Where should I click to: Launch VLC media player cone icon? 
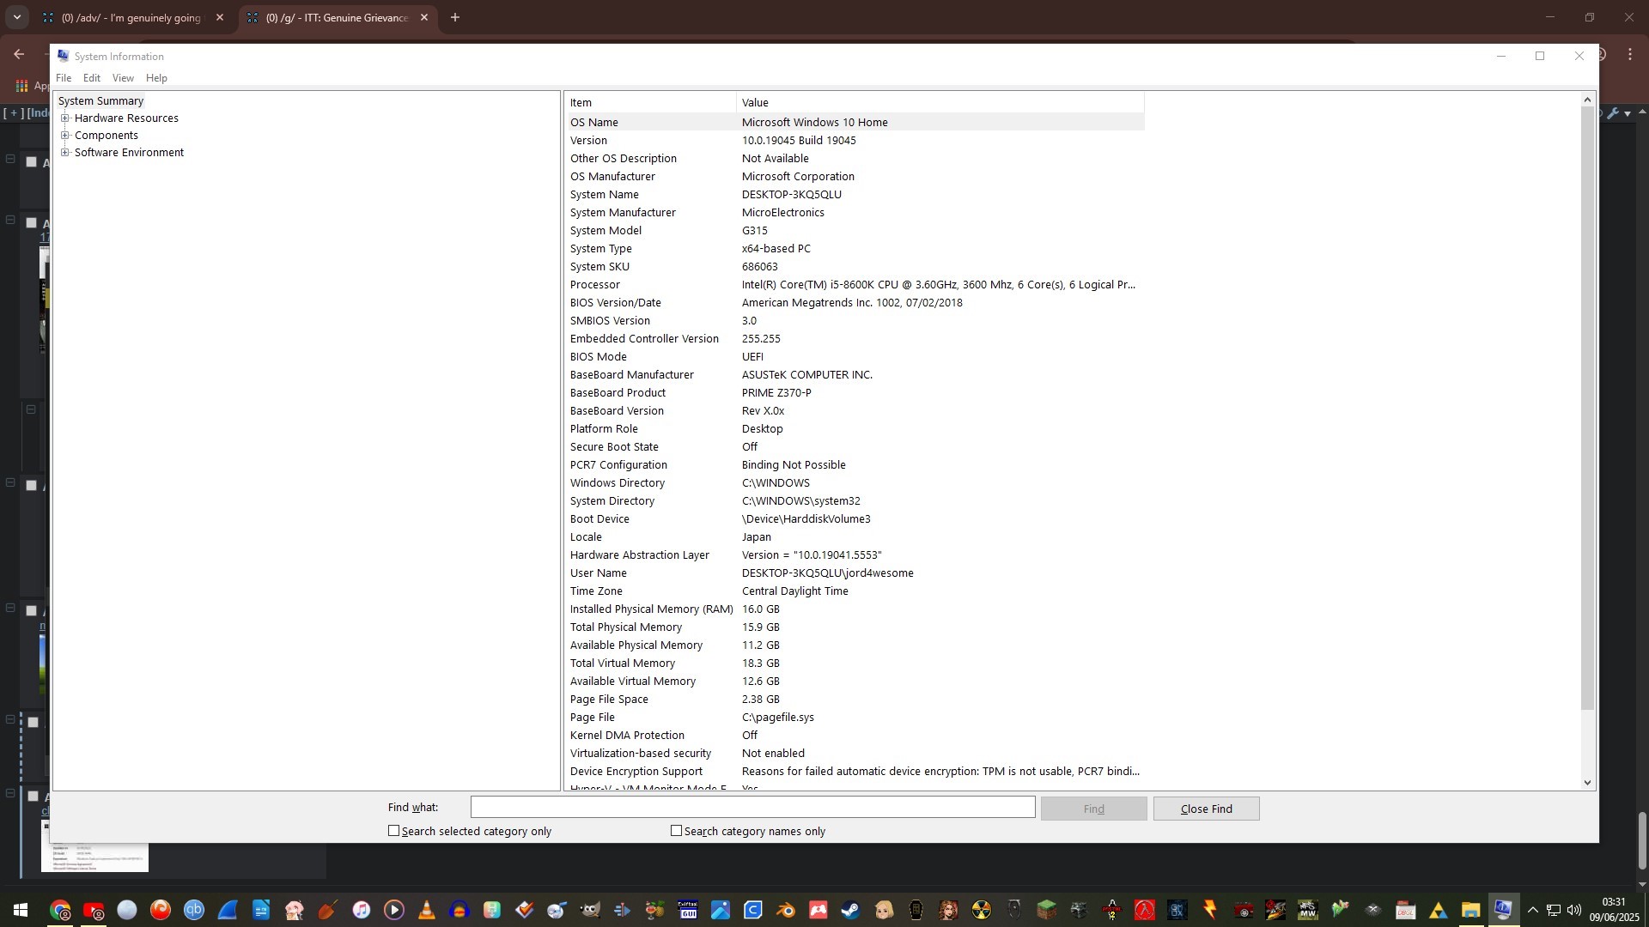pos(426,910)
